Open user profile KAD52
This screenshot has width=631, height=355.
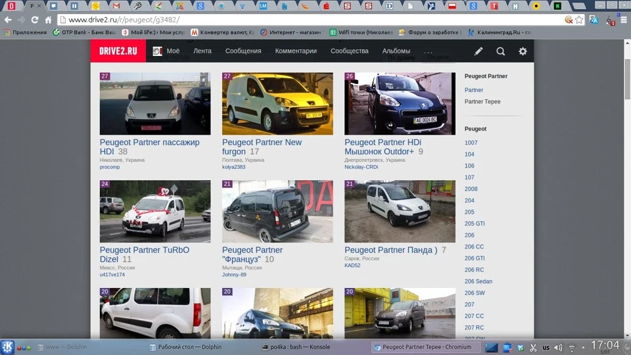(352, 265)
